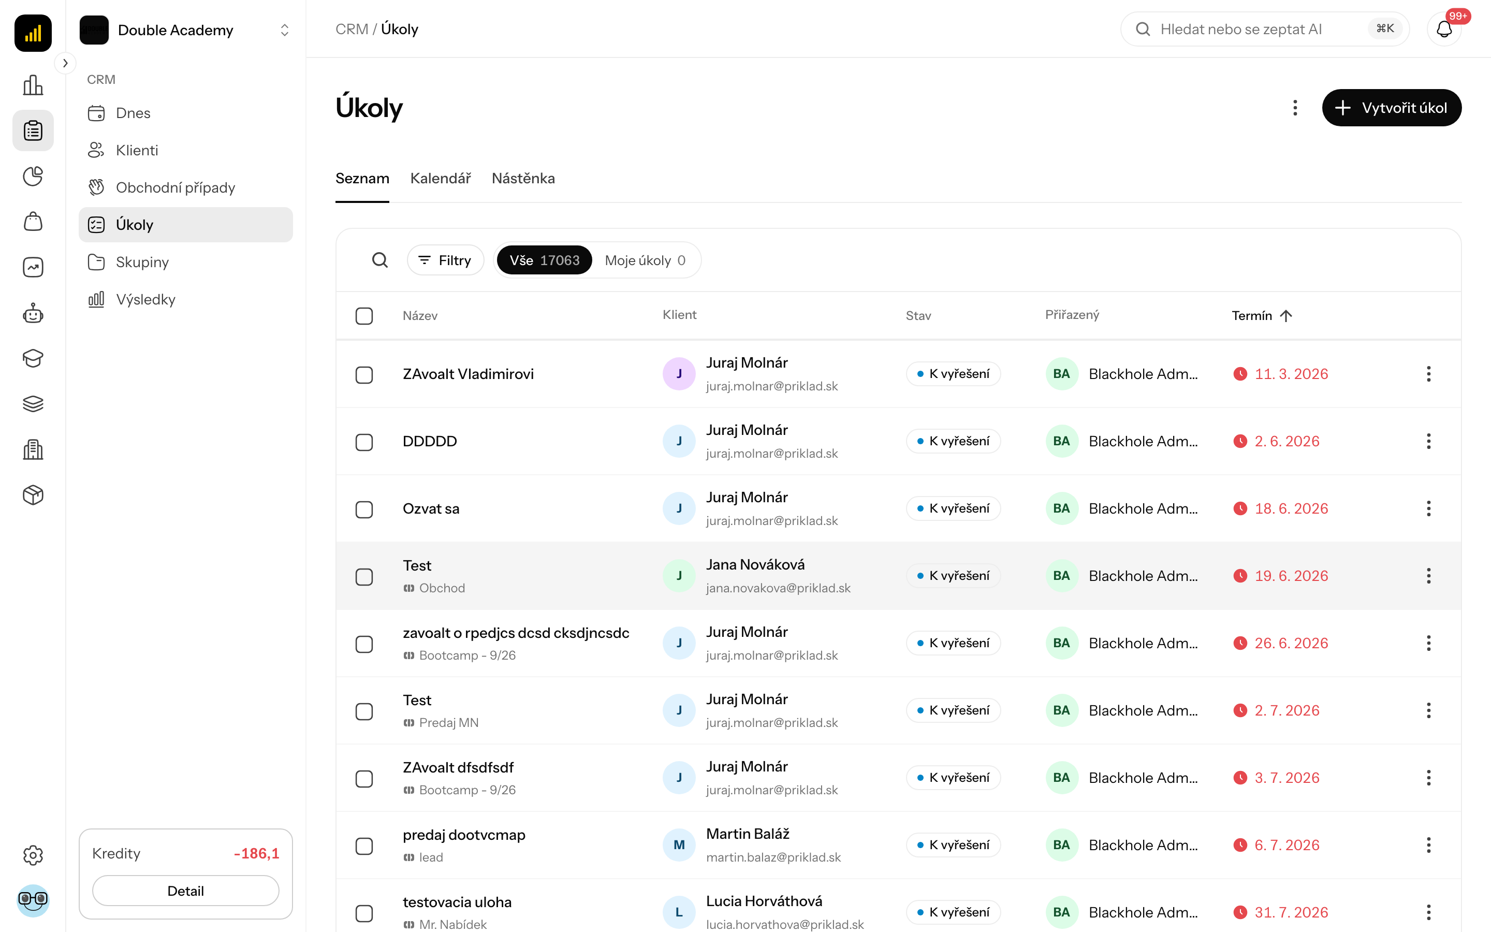Open the robot AI assistant icon in left rail
1491x932 pixels.
coord(33,313)
